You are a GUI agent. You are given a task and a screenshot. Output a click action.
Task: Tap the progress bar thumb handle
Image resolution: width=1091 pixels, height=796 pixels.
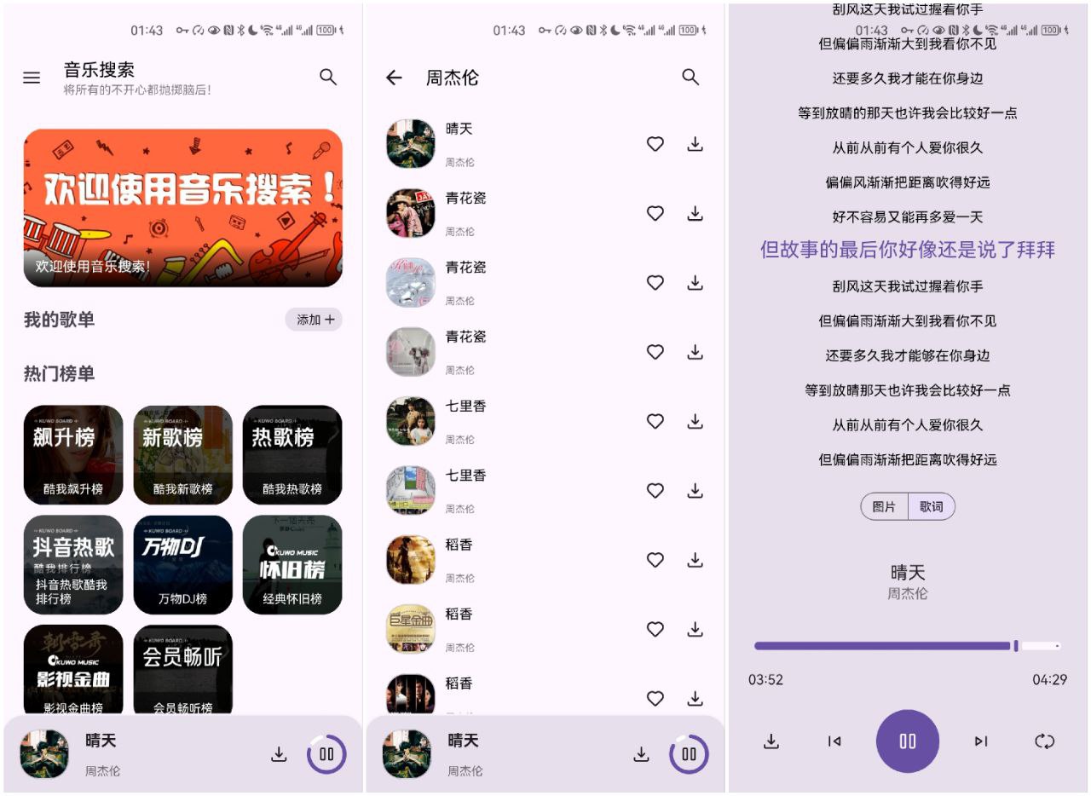[1016, 646]
